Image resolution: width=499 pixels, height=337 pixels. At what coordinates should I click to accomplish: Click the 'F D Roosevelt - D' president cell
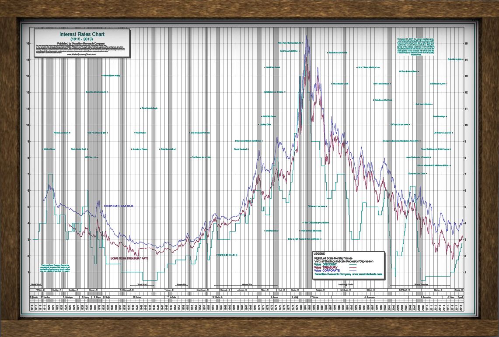[x=127, y=290]
